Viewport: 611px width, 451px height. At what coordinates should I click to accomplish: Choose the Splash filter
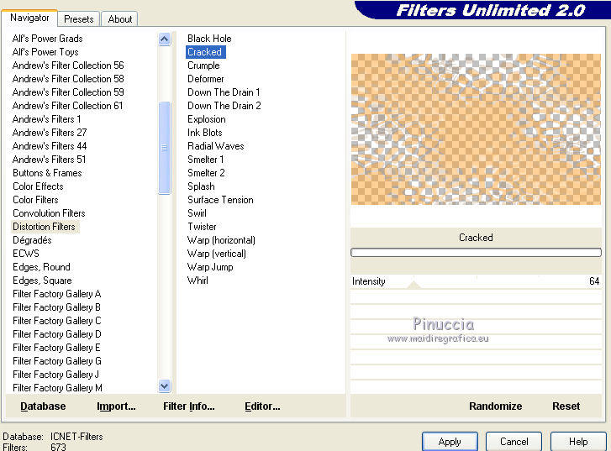tap(201, 186)
